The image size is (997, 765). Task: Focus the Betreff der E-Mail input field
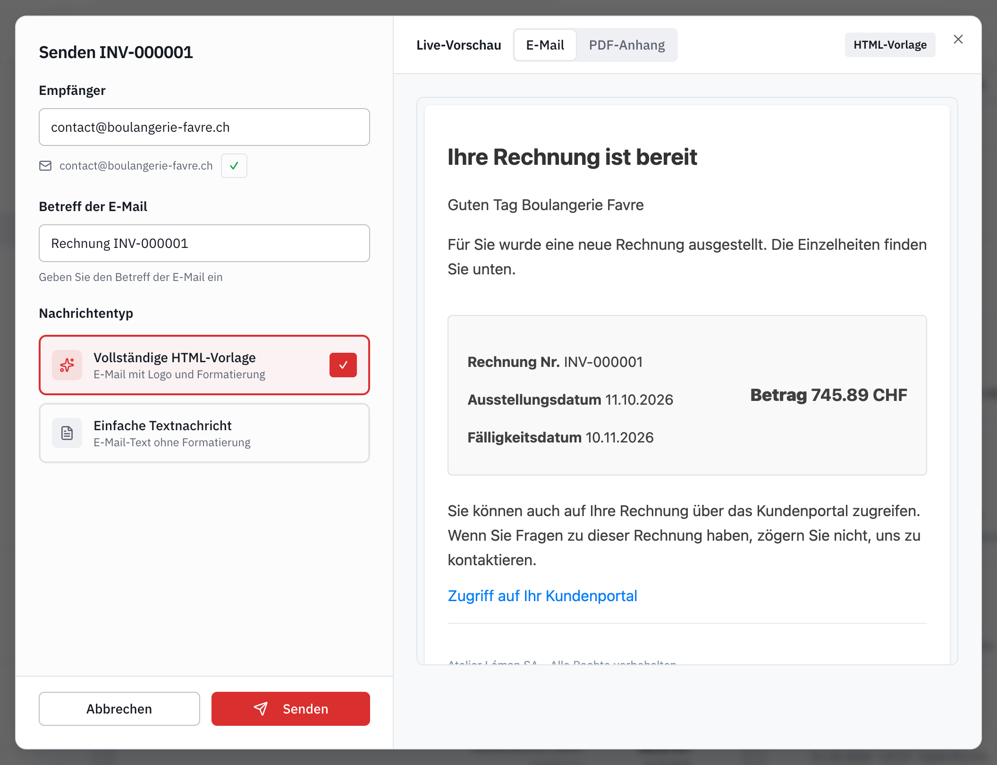(204, 243)
